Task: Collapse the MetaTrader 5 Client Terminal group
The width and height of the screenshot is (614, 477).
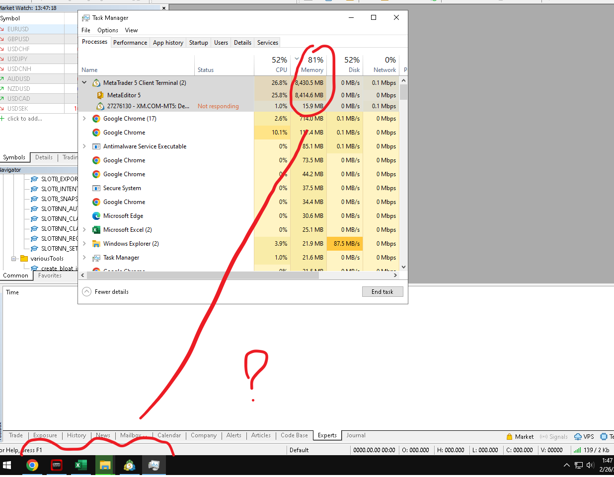Action: tap(84, 83)
